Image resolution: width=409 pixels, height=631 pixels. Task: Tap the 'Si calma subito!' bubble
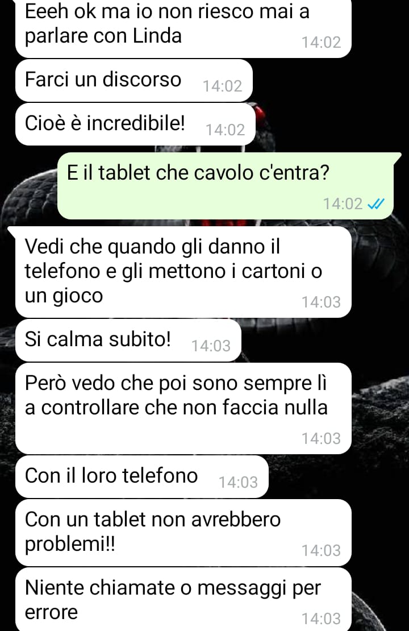tap(128, 341)
